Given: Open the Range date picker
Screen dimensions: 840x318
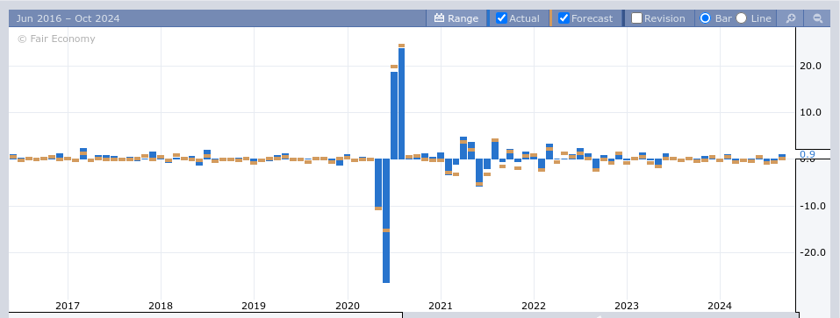Looking at the screenshot, I should [x=456, y=18].
